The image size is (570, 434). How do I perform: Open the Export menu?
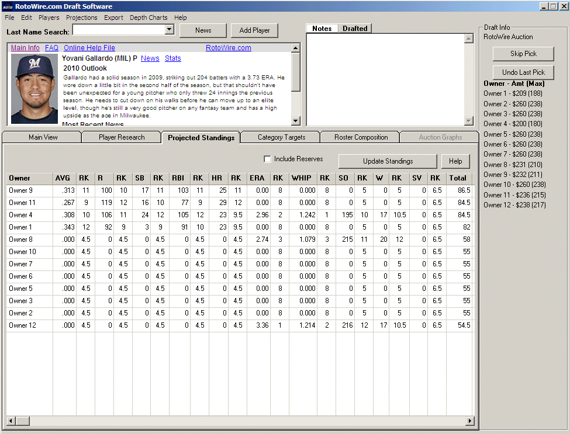[113, 18]
